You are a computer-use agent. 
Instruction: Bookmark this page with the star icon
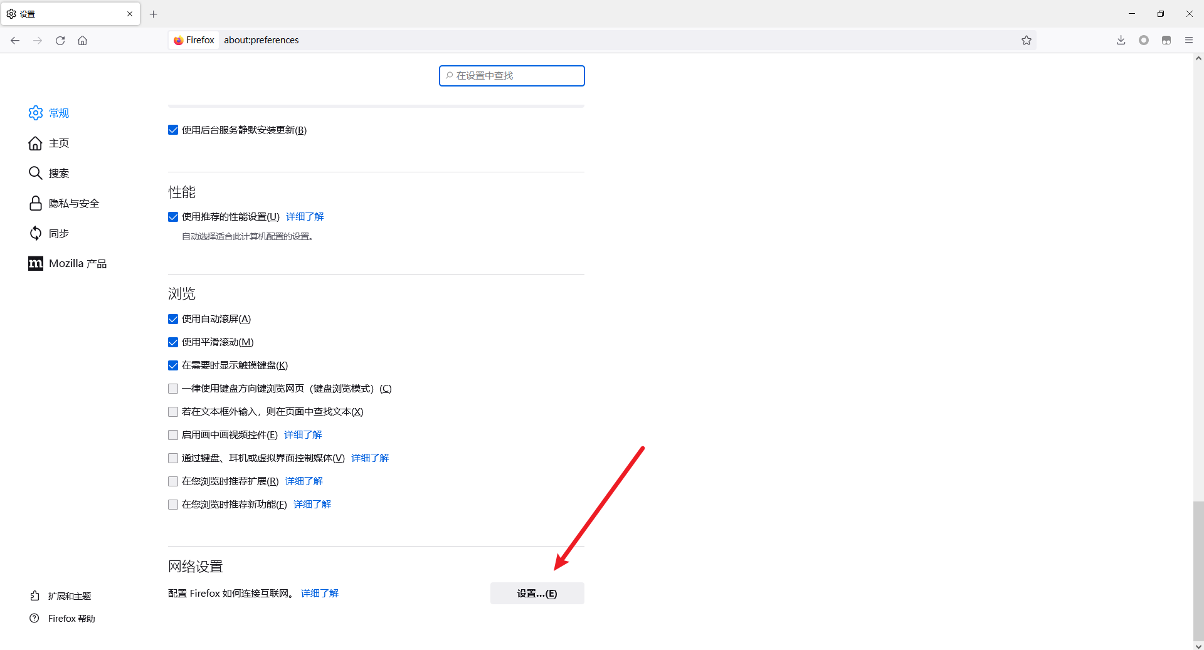(1027, 40)
